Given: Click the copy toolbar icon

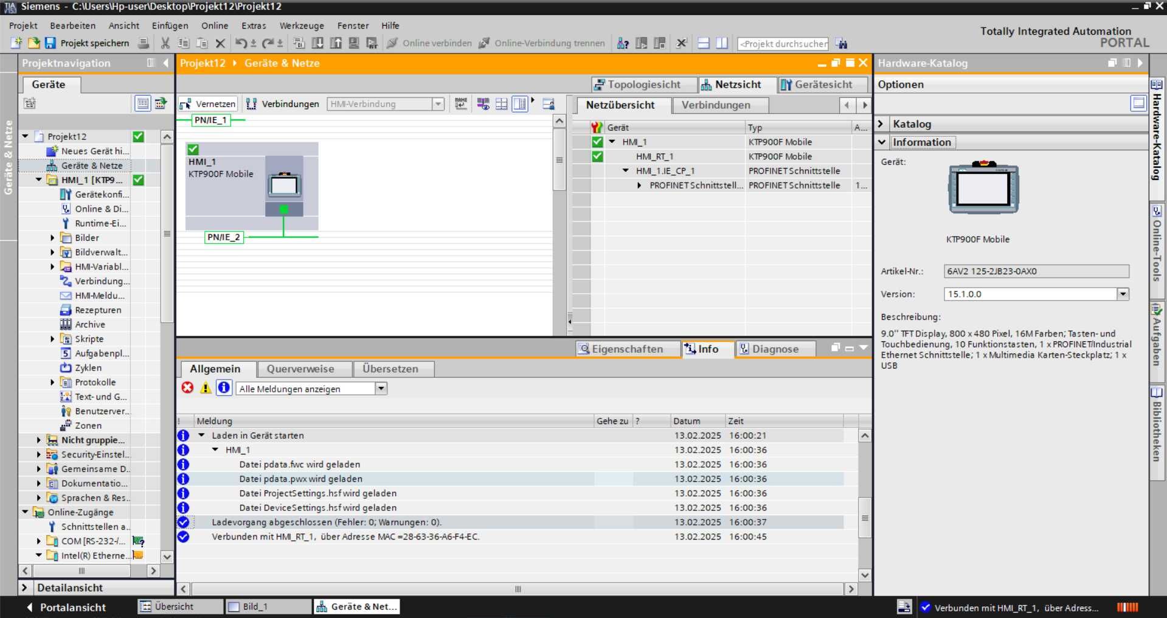Looking at the screenshot, I should tap(184, 43).
